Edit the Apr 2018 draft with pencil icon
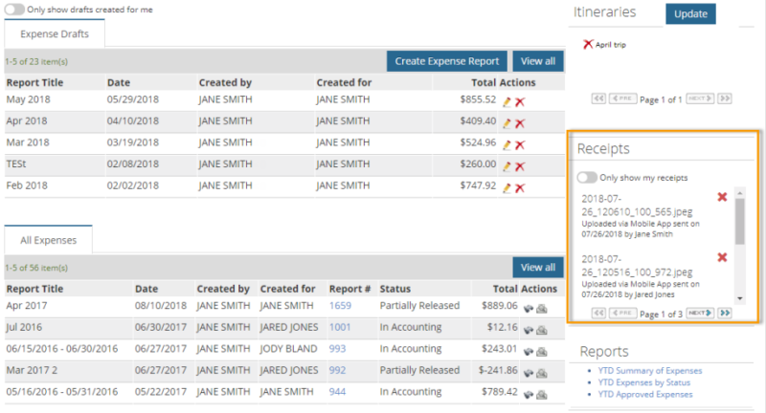766x413 pixels. (507, 123)
